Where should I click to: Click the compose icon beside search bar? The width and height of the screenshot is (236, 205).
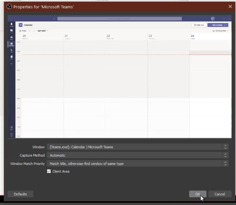click(54, 19)
